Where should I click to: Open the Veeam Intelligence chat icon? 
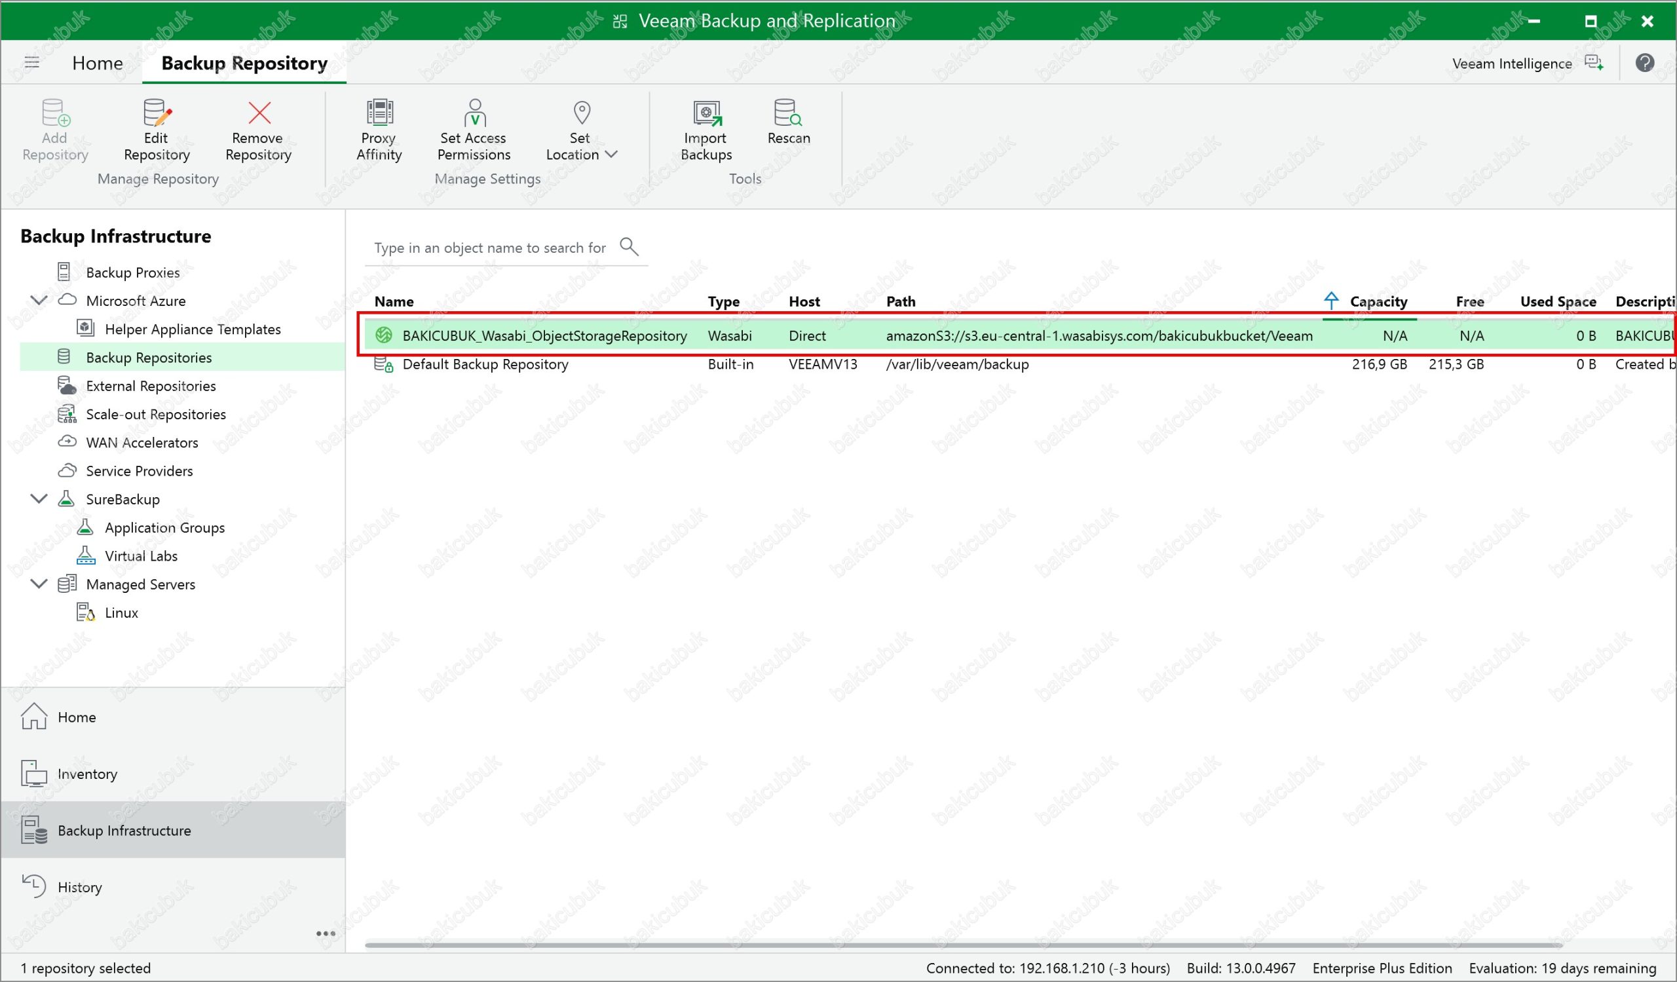(1594, 63)
